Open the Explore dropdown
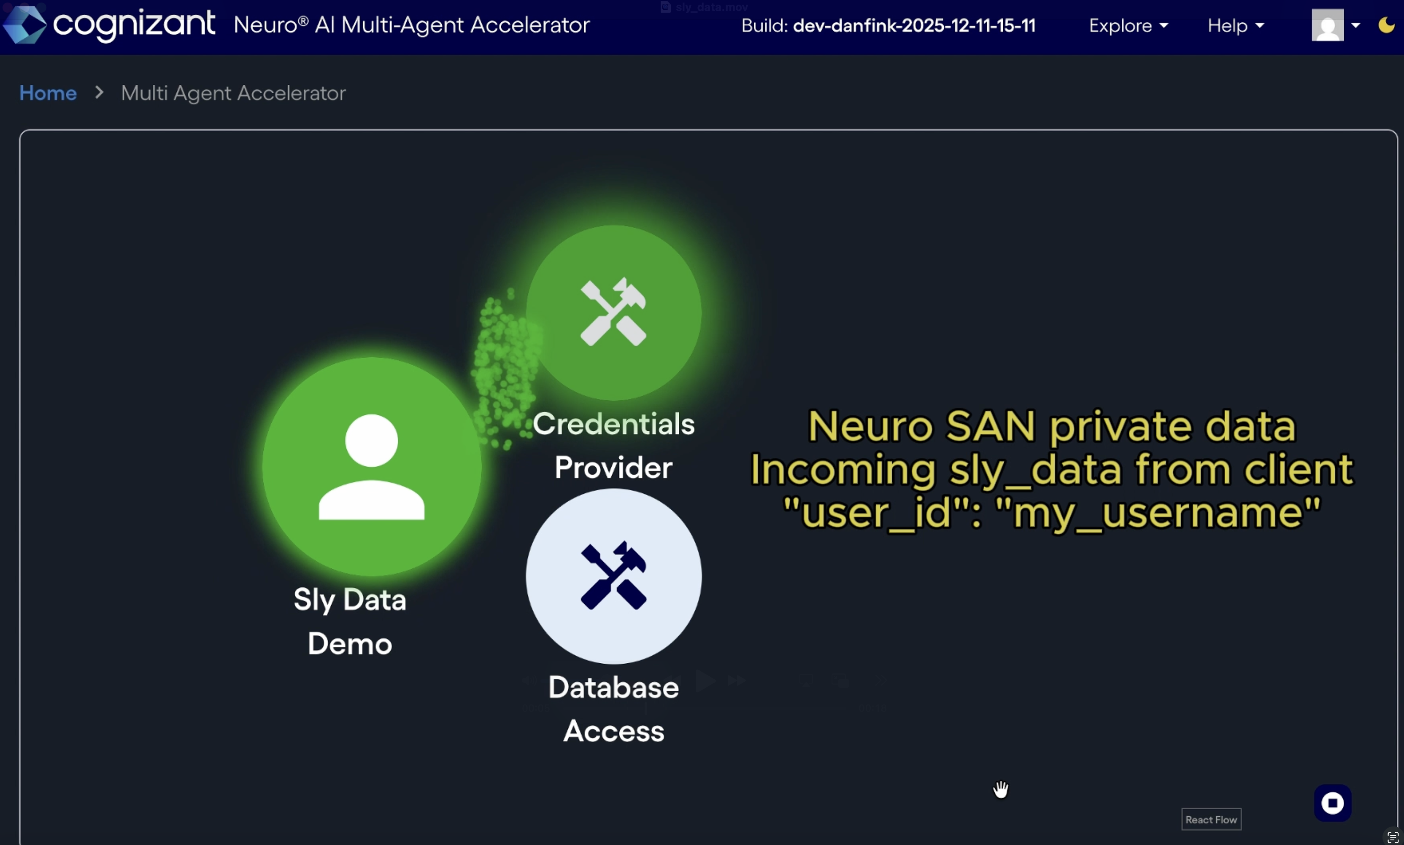Image resolution: width=1404 pixels, height=845 pixels. [x=1128, y=26]
